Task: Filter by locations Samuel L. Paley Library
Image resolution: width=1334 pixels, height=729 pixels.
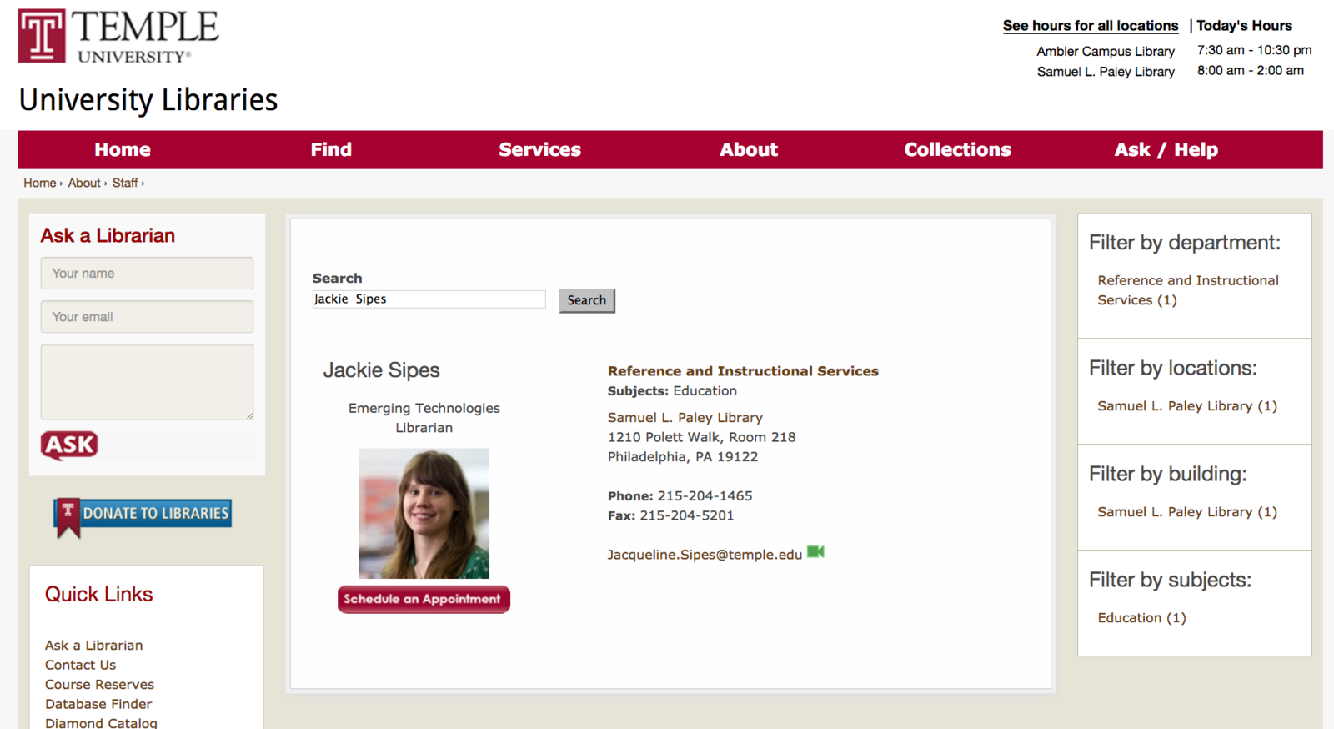Action: (1186, 406)
